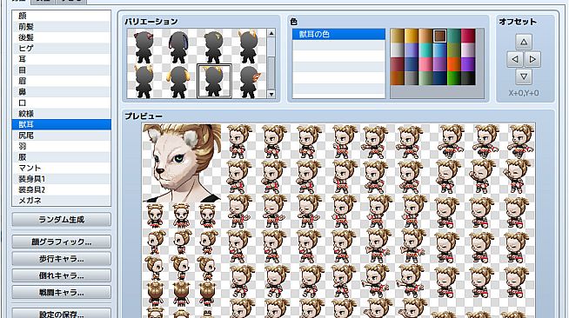
Task: Click the variation list scroll down arrow
Action: 271,94
